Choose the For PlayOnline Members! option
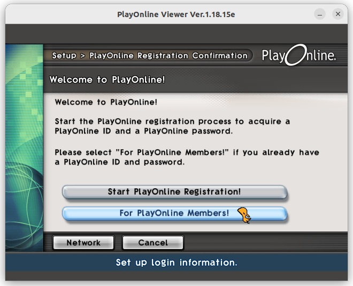 pyautogui.click(x=174, y=213)
